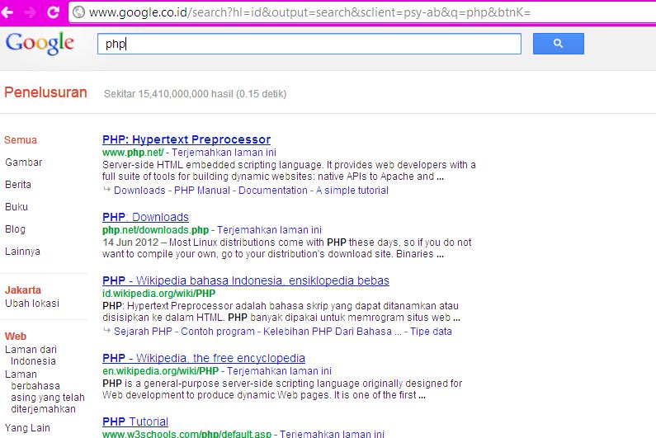Click the Web section label
Image resolution: width=656 pixels, height=438 pixels.
pyautogui.click(x=16, y=336)
